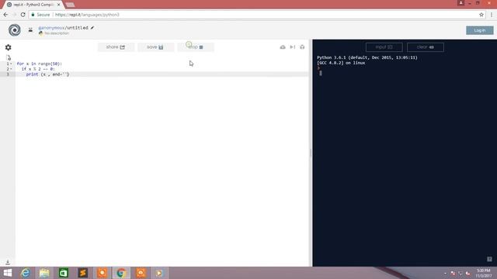Click the repl.it spiral logo

tap(15, 30)
